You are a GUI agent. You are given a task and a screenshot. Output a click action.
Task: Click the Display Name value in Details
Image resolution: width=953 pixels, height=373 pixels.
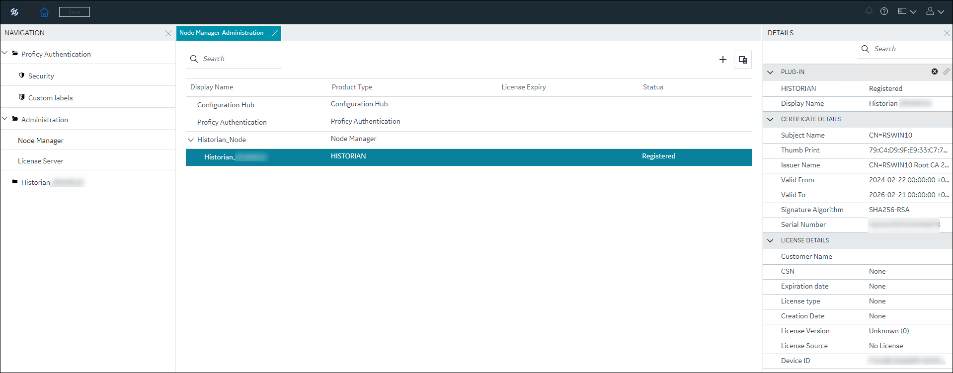tap(900, 103)
